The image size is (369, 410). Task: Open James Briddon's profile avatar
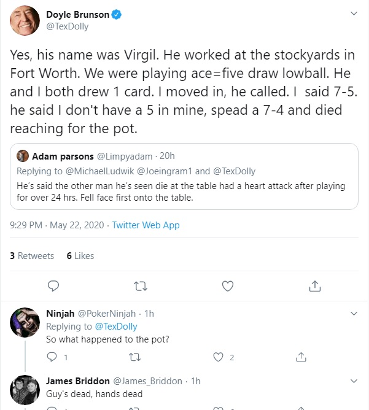coord(25,390)
